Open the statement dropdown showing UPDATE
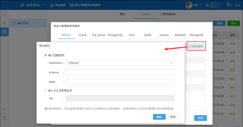This screenshot has width=243, height=127. pos(120,63)
